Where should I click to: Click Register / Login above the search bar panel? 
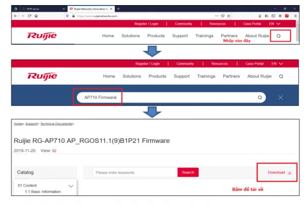pyautogui.click(x=148, y=64)
